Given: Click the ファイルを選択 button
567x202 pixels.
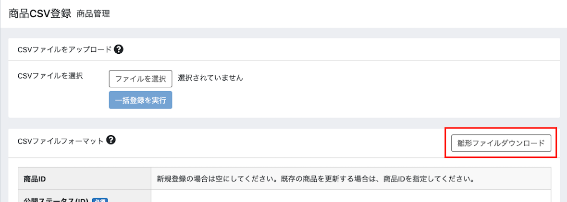Looking at the screenshot, I should [x=140, y=79].
